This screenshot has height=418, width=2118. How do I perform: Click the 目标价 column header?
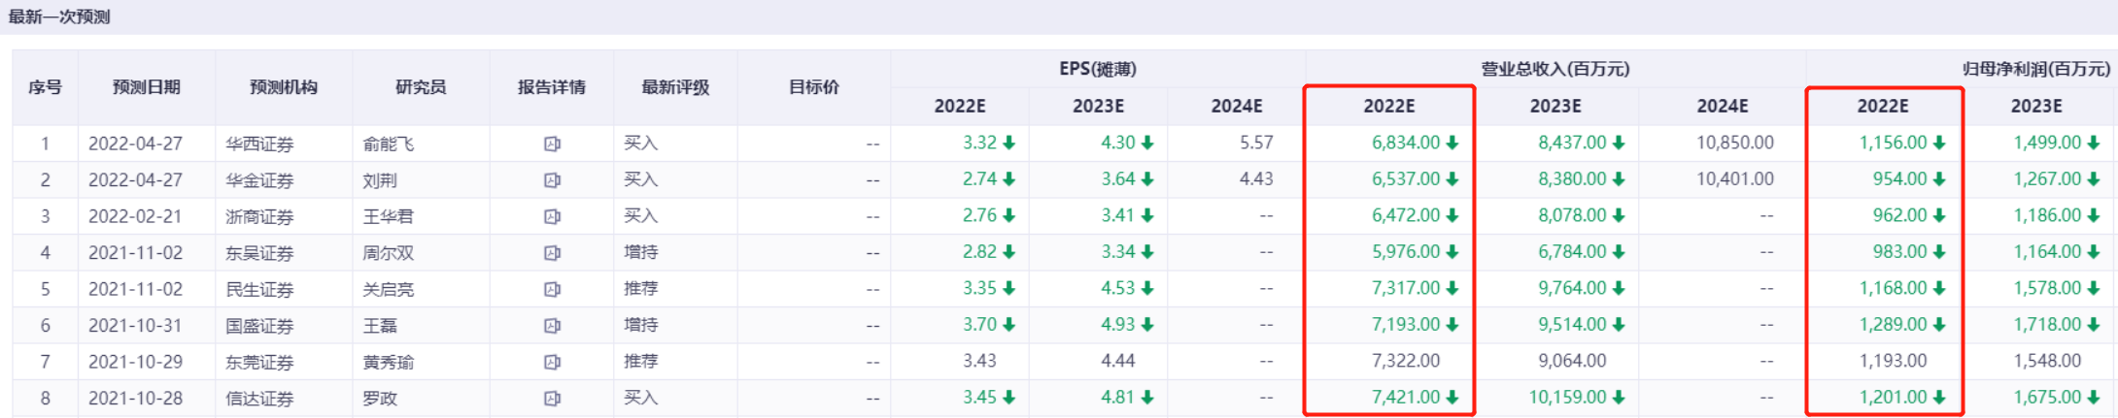[x=813, y=87]
